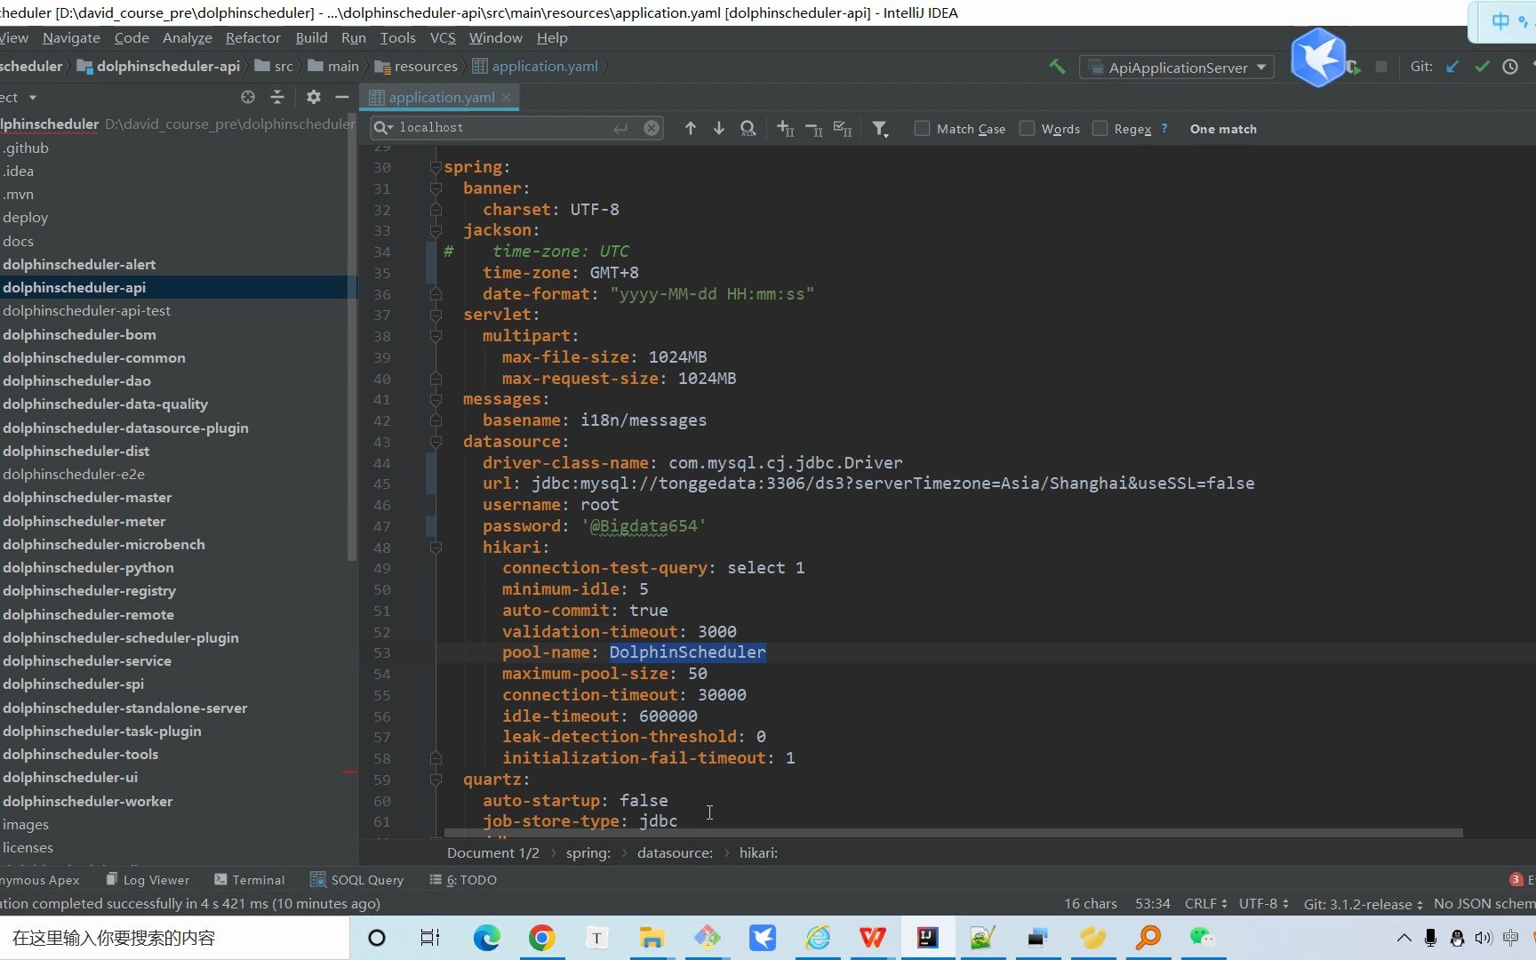The image size is (1536, 960).
Task: Click the stop run square icon
Action: pyautogui.click(x=1381, y=67)
